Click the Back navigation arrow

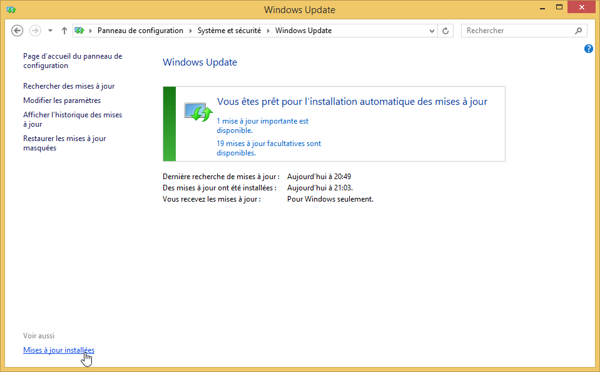click(x=18, y=31)
